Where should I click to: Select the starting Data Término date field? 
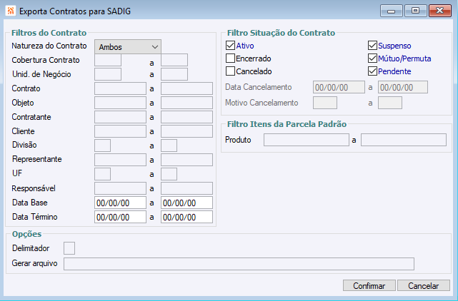click(120, 217)
